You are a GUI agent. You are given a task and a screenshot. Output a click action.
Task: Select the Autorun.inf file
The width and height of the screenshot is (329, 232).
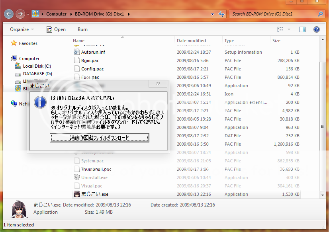(x=93, y=52)
